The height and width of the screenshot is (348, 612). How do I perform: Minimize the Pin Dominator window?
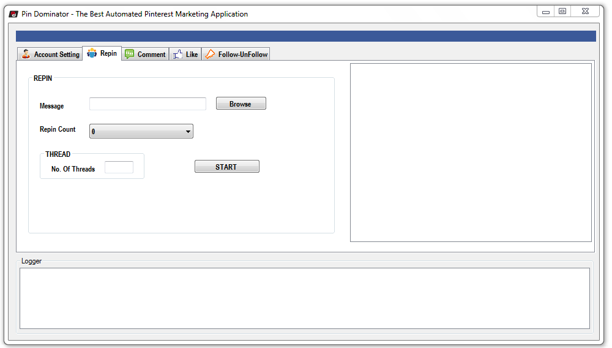[546, 12]
